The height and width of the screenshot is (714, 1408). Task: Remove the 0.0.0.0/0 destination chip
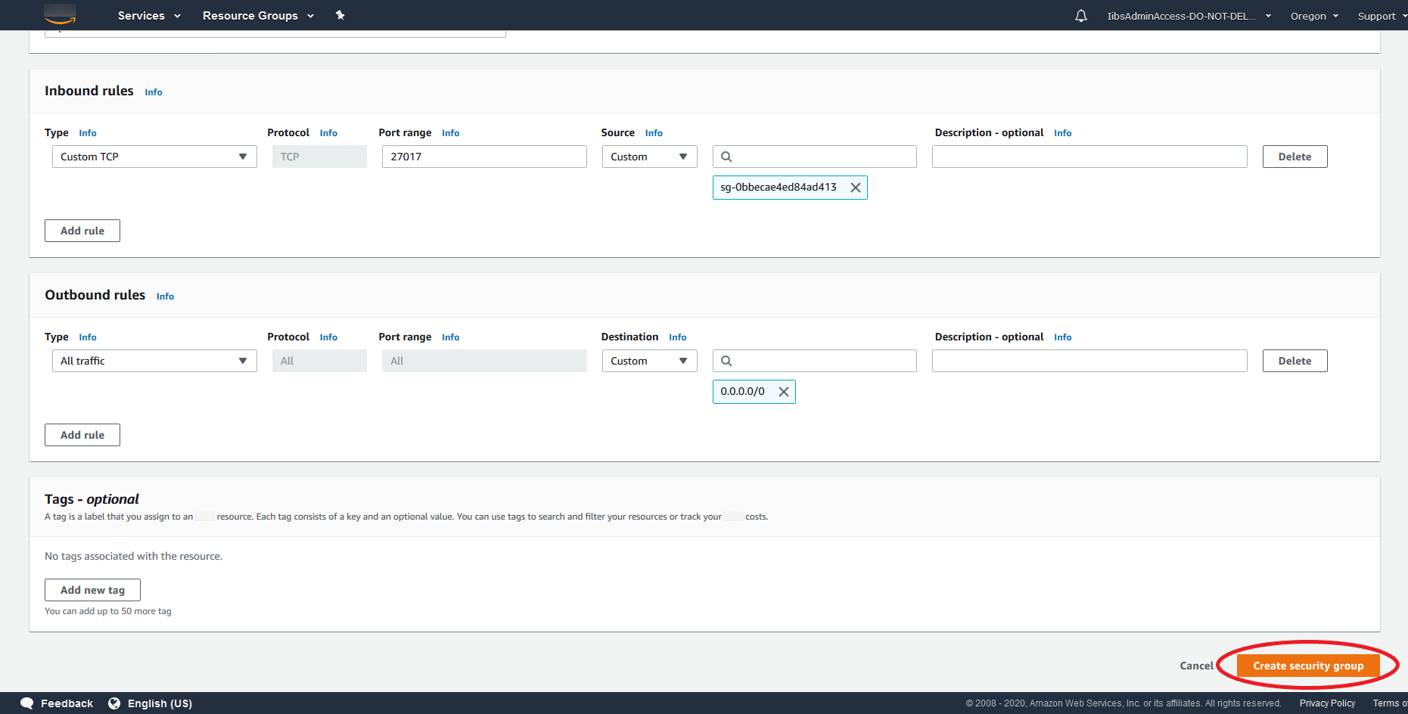coord(784,392)
